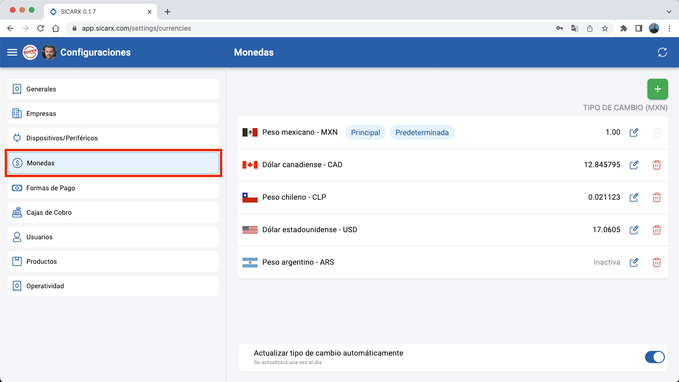Image resolution: width=679 pixels, height=382 pixels.
Task: Click the green add currency button
Action: 657,89
